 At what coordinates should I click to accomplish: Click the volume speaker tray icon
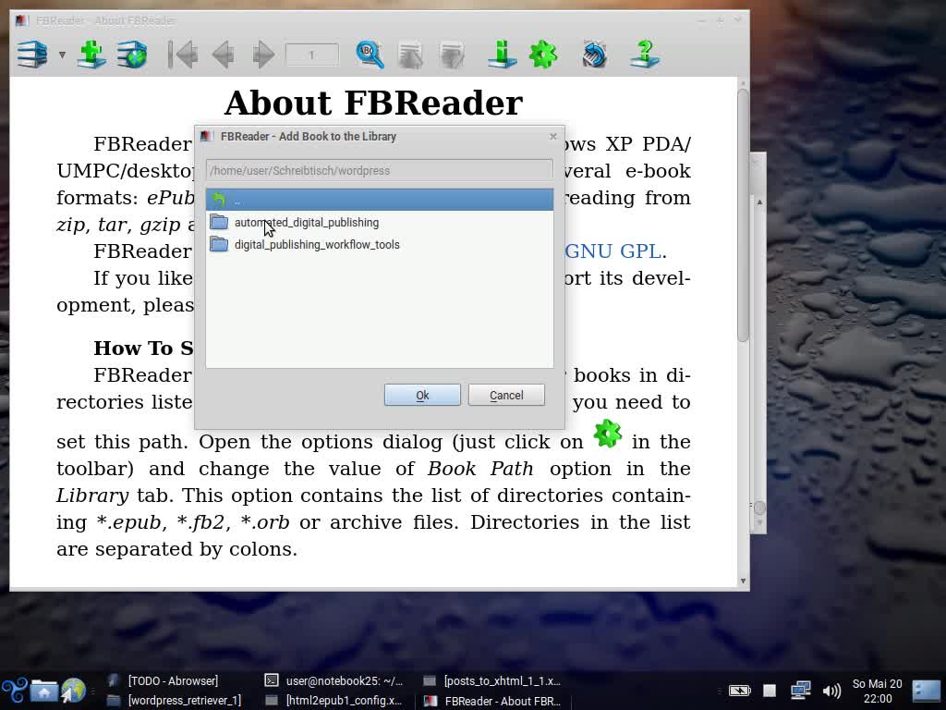[831, 691]
